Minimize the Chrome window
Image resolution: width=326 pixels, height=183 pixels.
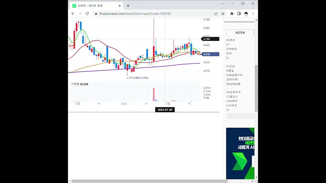pyautogui.click(x=232, y=4)
